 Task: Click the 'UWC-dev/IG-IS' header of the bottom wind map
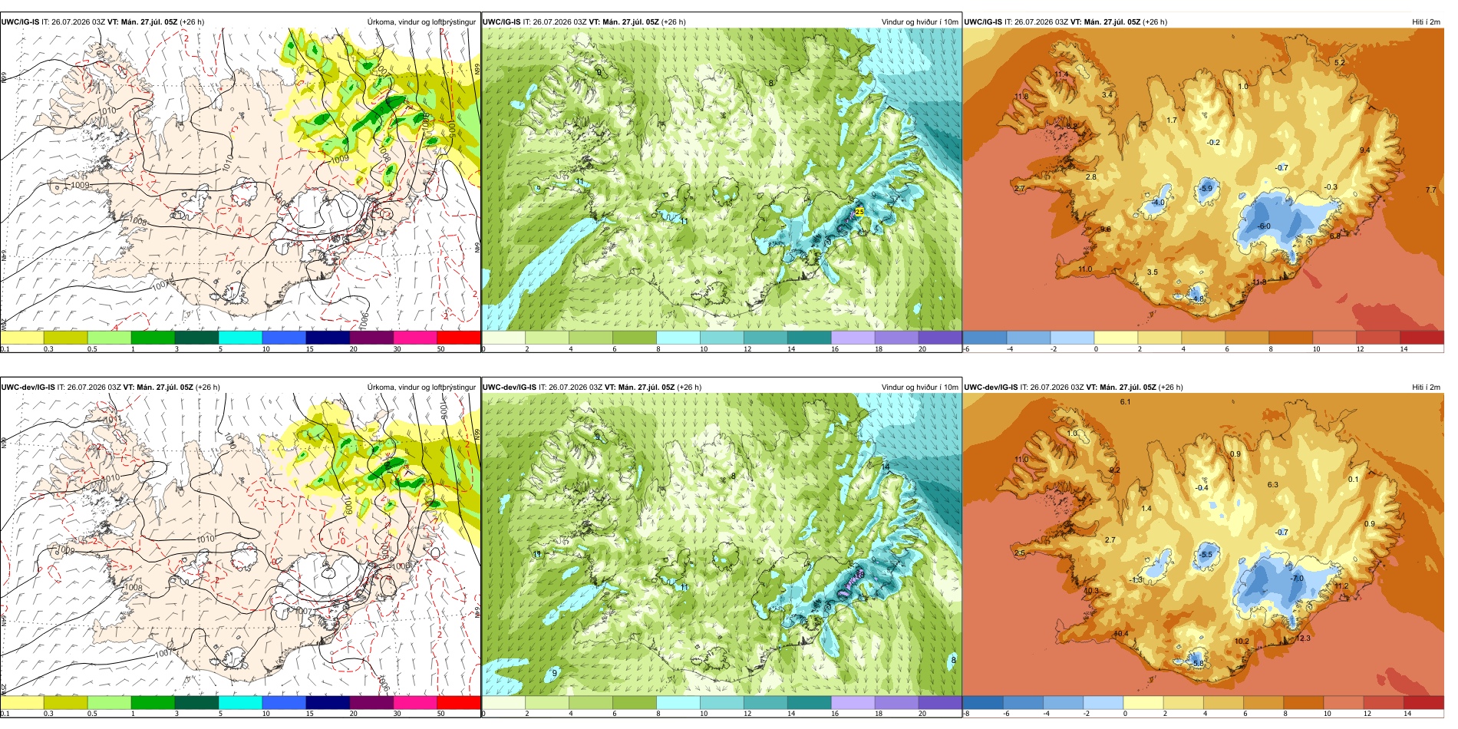(x=510, y=387)
